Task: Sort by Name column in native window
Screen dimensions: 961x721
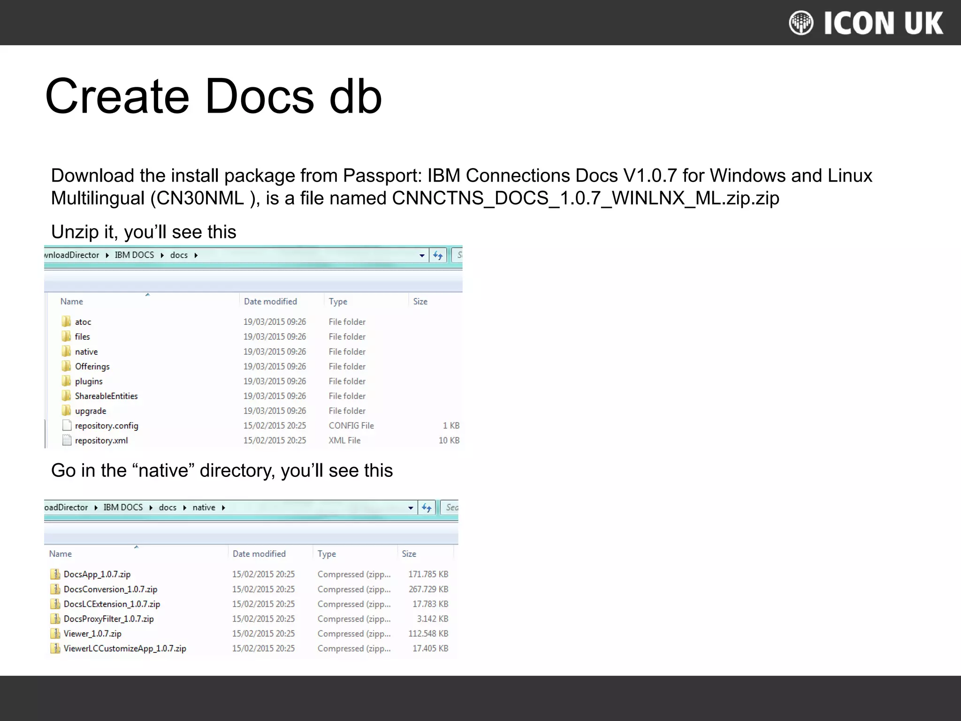Action: [x=61, y=554]
